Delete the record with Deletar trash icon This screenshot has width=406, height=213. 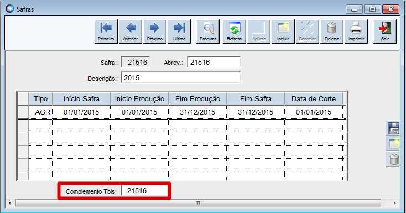(332, 32)
